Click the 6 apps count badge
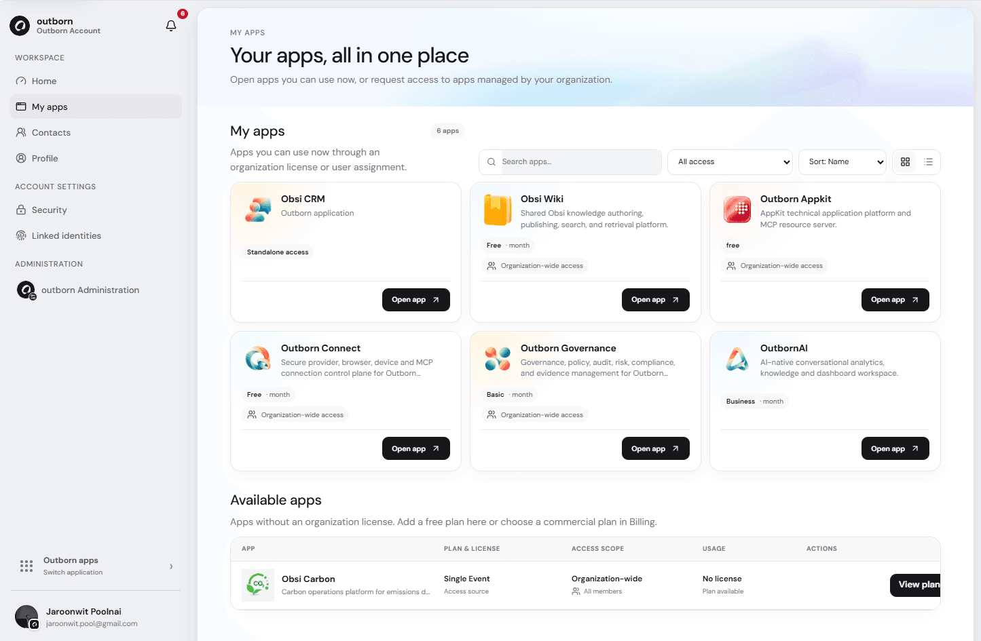 click(447, 131)
